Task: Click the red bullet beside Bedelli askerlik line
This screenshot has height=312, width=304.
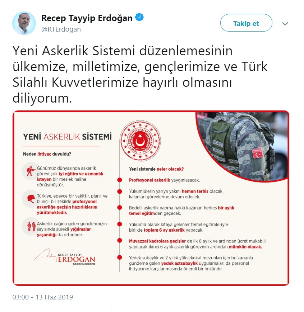Action: coord(120,208)
